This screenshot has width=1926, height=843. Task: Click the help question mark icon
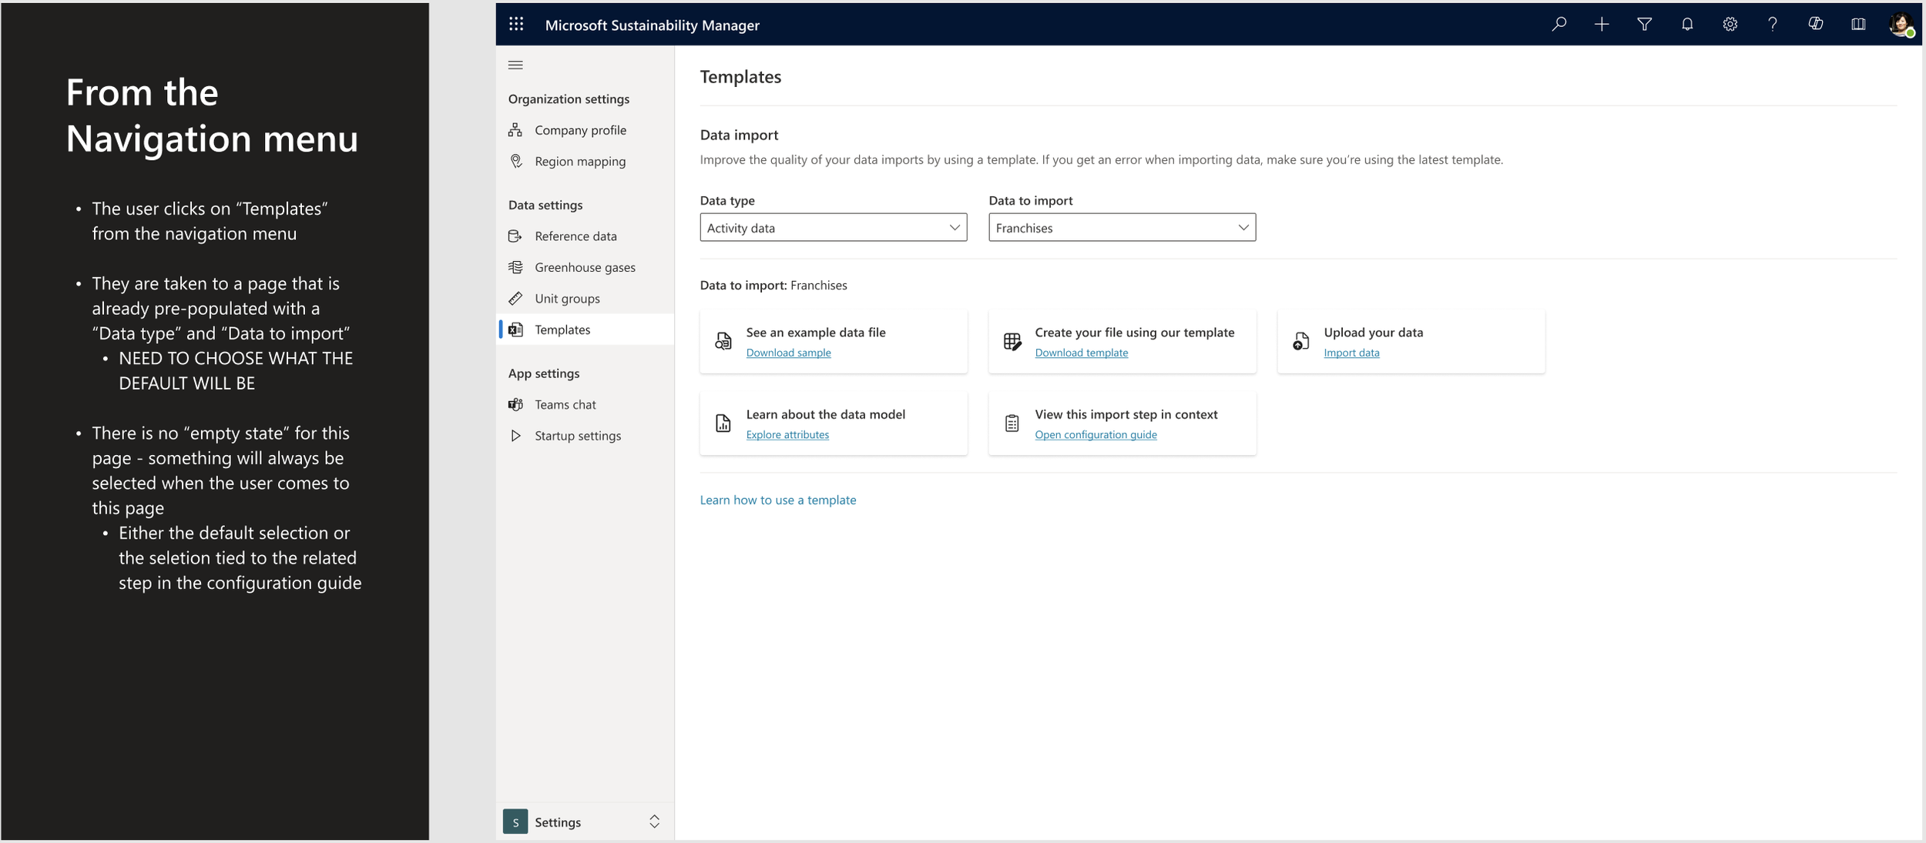click(x=1773, y=25)
